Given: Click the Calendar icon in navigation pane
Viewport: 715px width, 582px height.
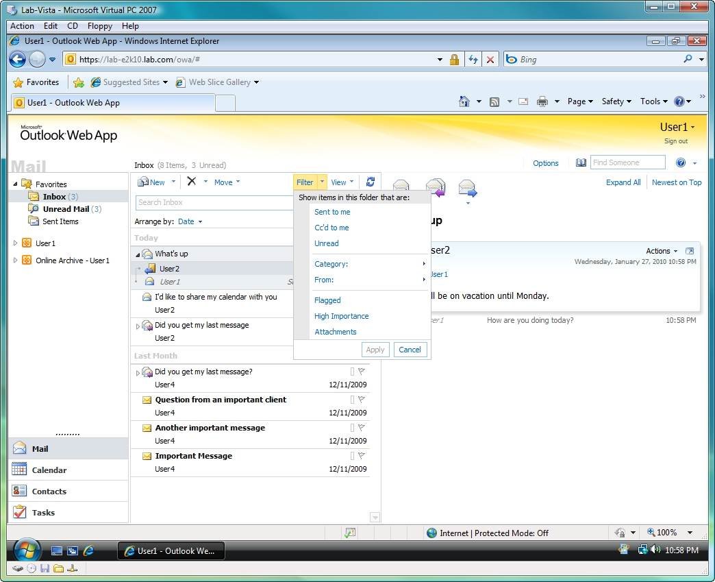Looking at the screenshot, I should click(20, 470).
